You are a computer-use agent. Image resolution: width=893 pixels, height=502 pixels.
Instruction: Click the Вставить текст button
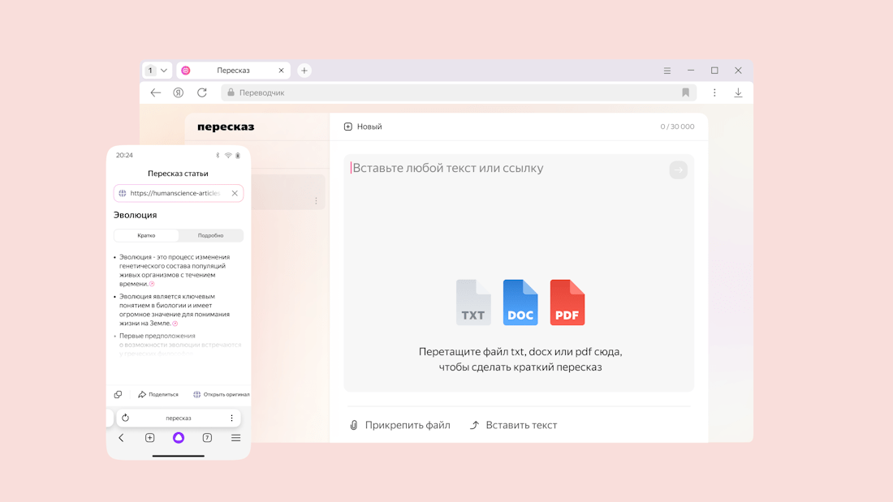(x=513, y=425)
